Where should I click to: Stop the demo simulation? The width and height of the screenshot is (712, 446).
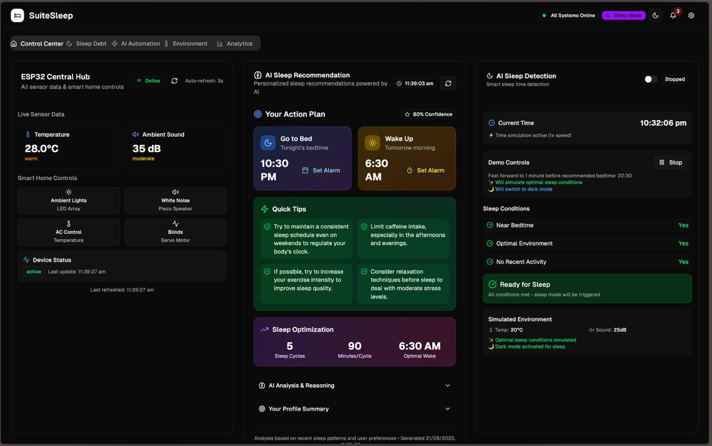[x=670, y=162]
